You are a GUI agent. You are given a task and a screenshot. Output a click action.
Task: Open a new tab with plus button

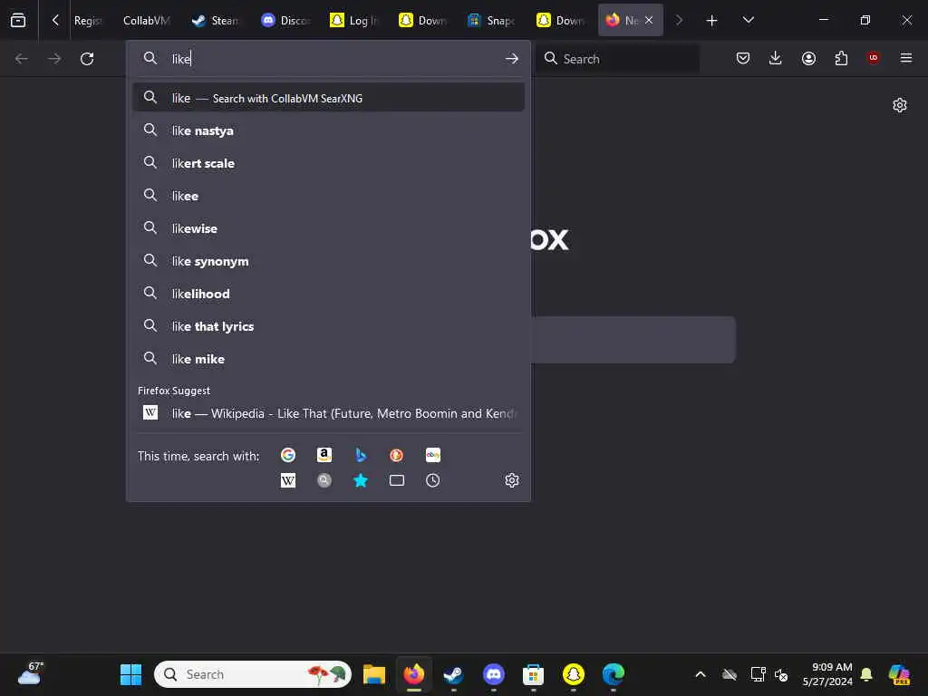712,21
